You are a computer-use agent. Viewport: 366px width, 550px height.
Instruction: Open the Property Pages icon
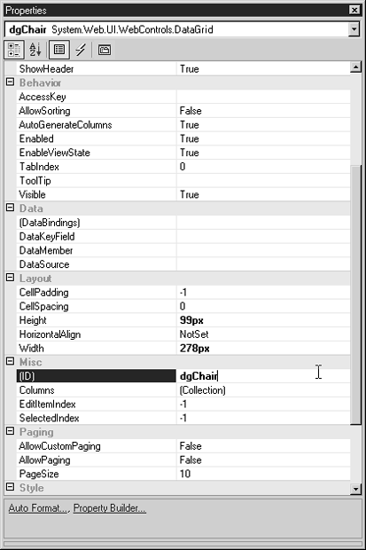pyautogui.click(x=105, y=50)
